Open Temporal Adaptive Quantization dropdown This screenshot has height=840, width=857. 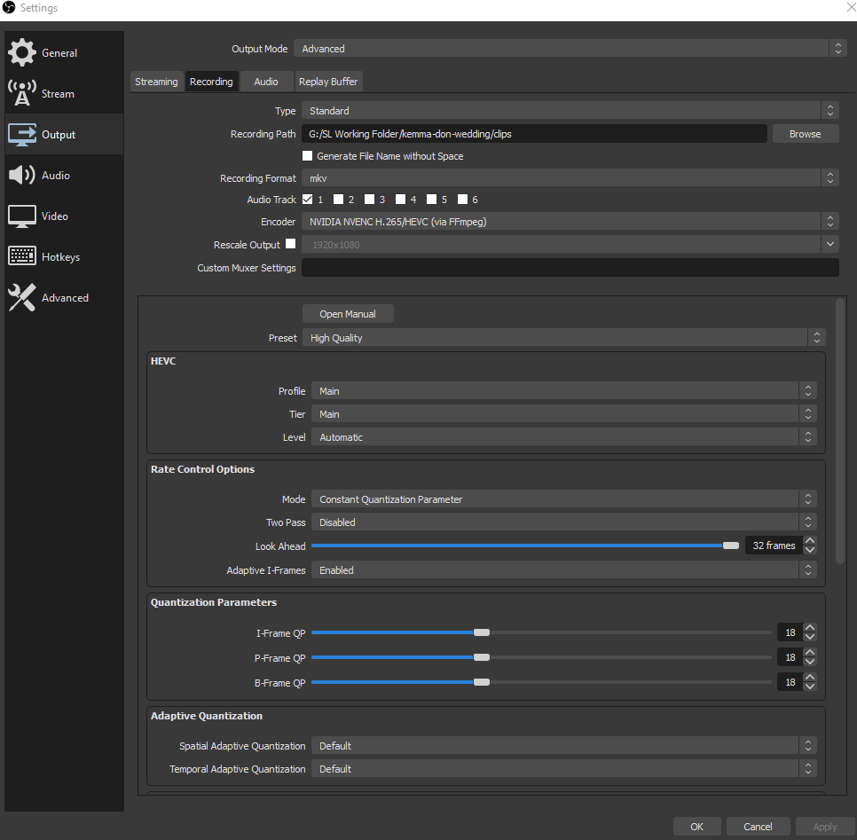click(x=564, y=768)
